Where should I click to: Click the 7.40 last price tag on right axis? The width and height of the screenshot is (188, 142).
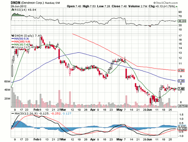click(x=180, y=89)
